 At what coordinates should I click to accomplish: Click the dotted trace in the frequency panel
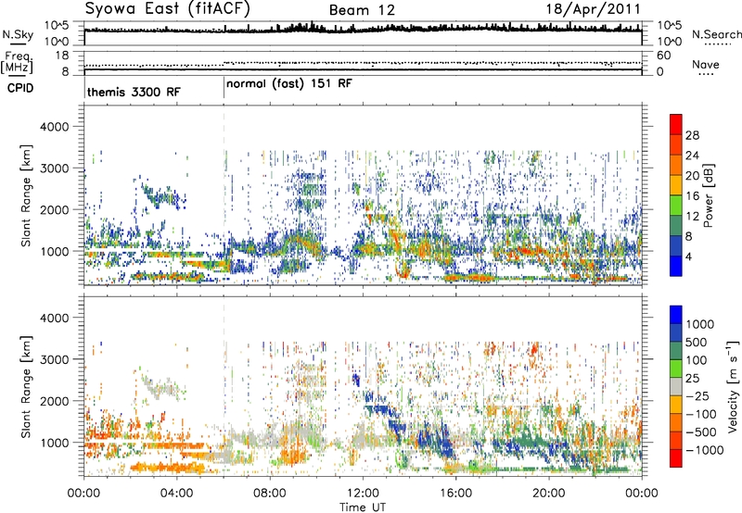[x=363, y=63]
